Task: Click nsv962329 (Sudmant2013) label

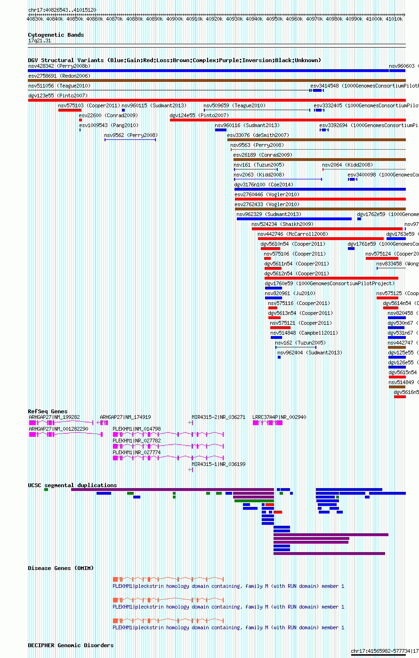Action: [x=269, y=215]
